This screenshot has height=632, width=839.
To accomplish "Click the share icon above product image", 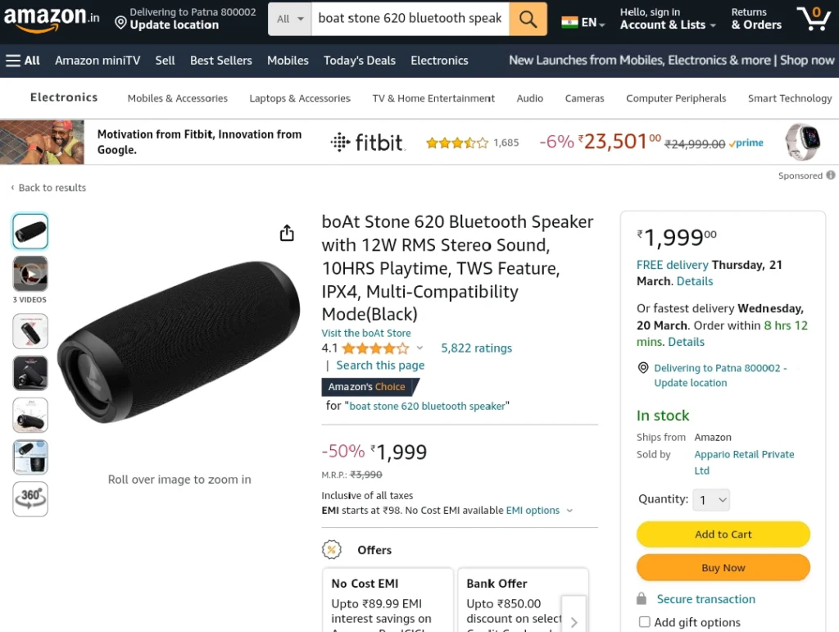I will [x=287, y=233].
